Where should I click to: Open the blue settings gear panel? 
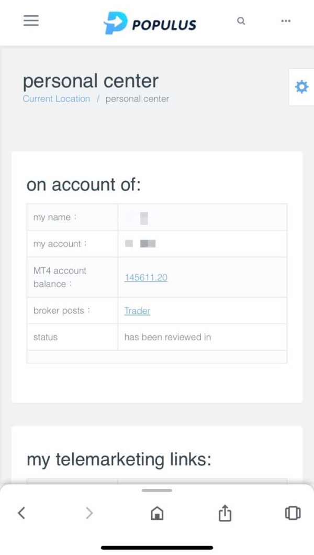pyautogui.click(x=302, y=87)
